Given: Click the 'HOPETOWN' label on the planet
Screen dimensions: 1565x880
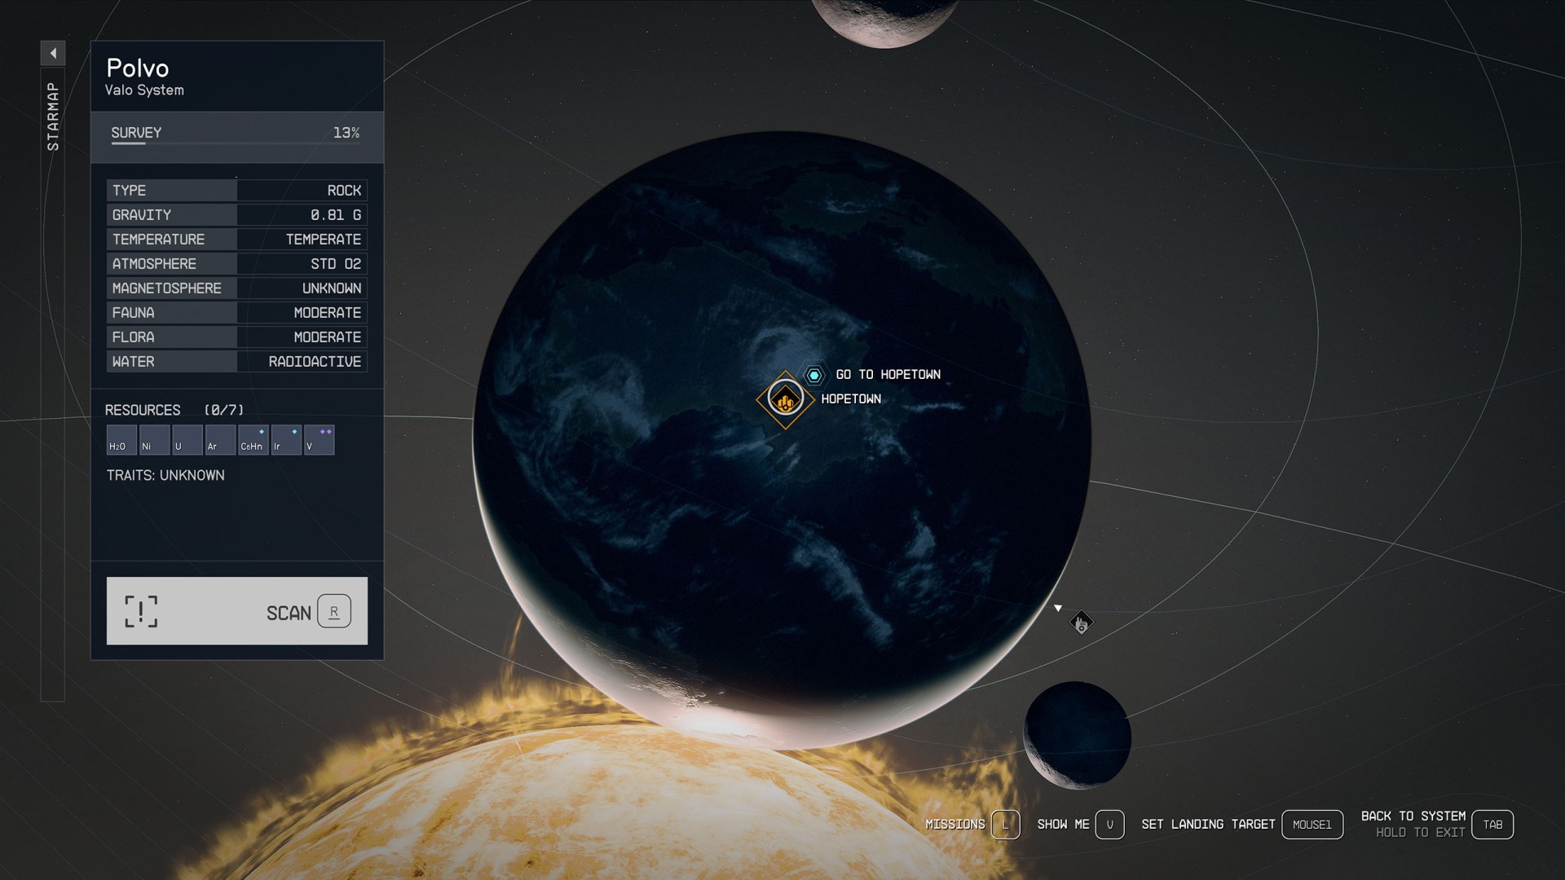Looking at the screenshot, I should tap(851, 399).
